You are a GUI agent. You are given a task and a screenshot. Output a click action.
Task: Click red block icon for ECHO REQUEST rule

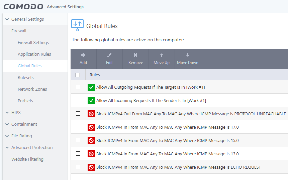tap(91, 167)
